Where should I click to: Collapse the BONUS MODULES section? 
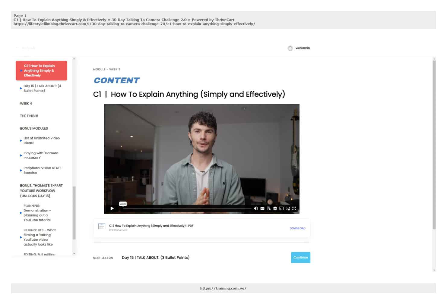pos(34,128)
